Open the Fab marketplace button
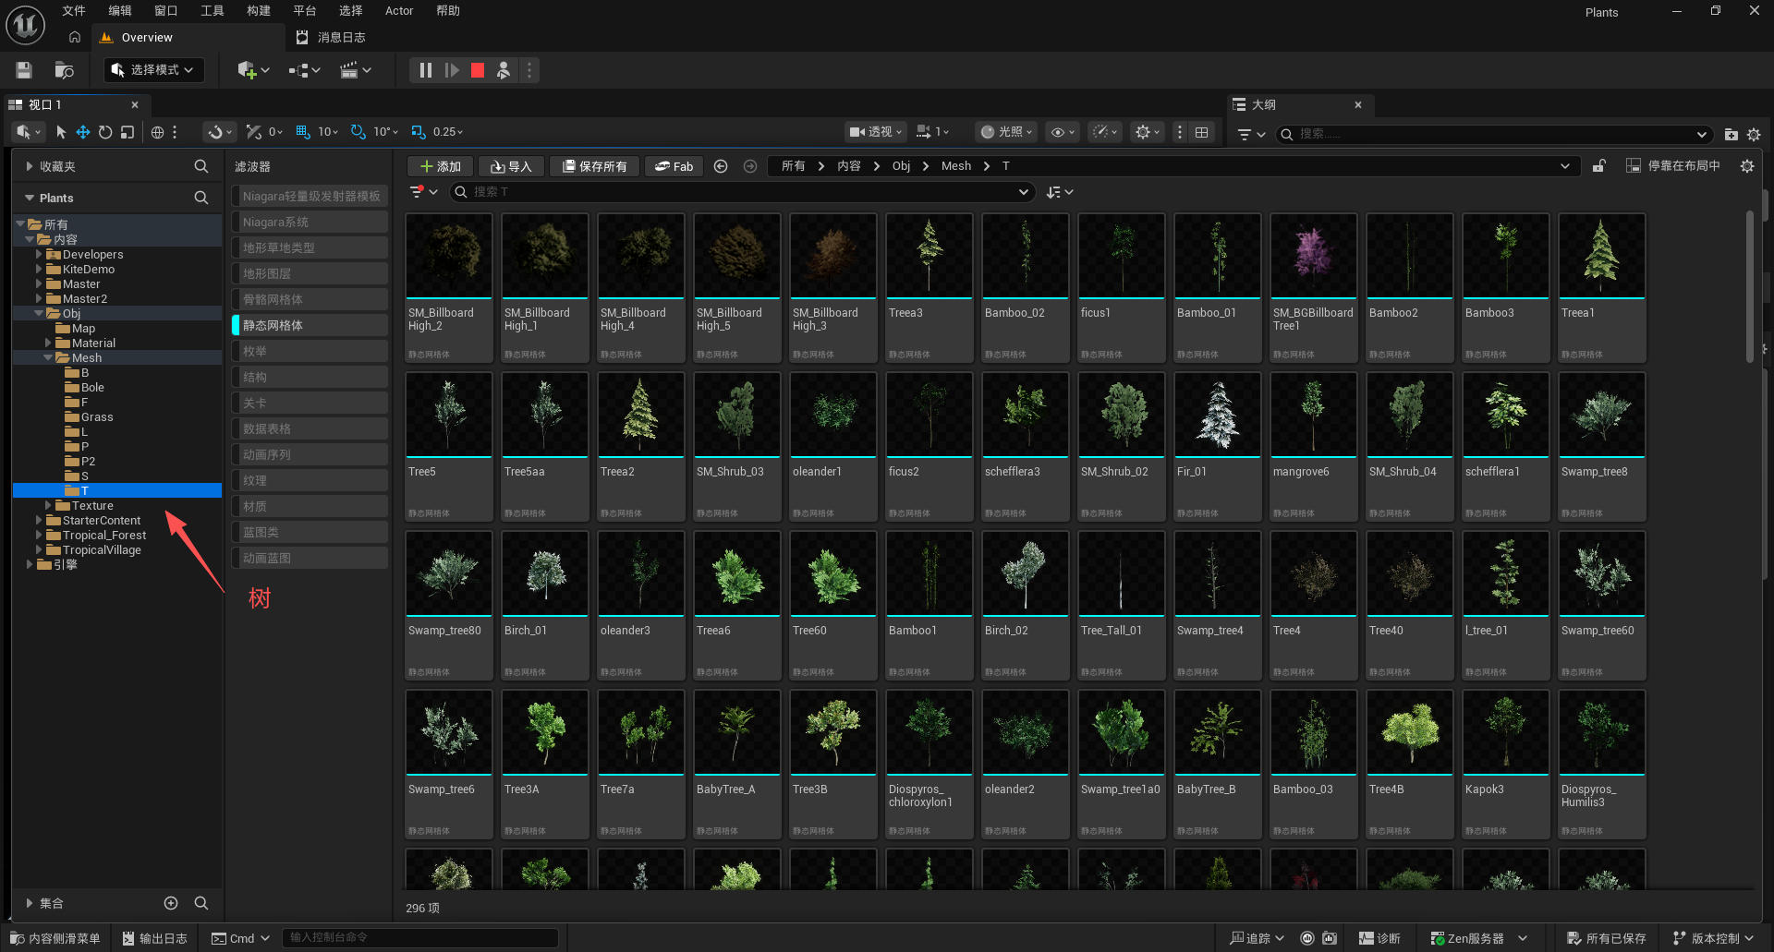The height and width of the screenshot is (952, 1774). [x=674, y=166]
